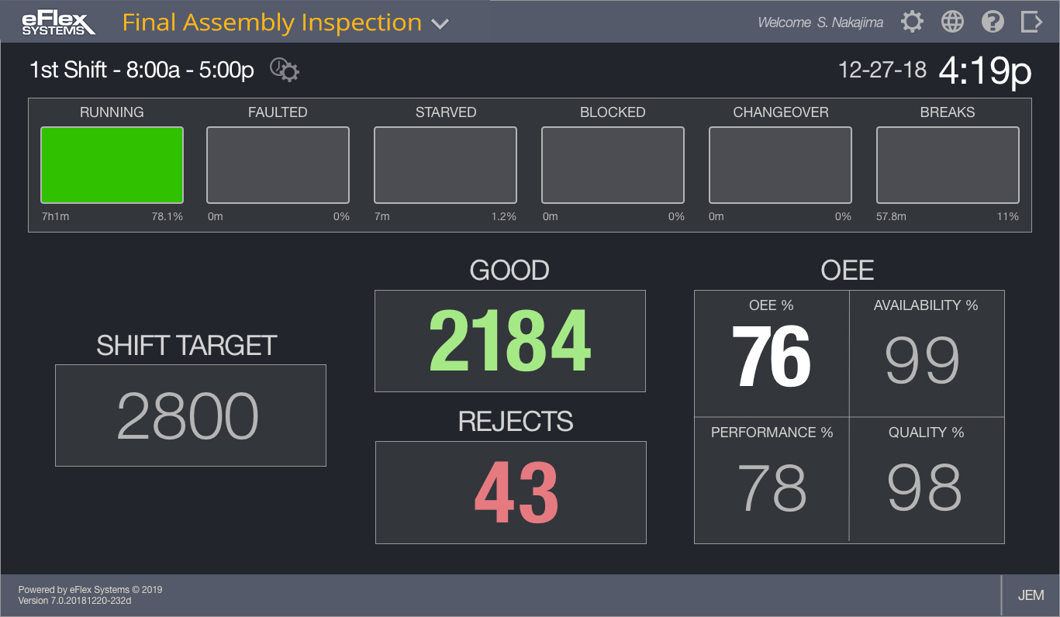
Task: Expand the Final Assembly Inspection dropdown chevron
Action: pos(440,24)
